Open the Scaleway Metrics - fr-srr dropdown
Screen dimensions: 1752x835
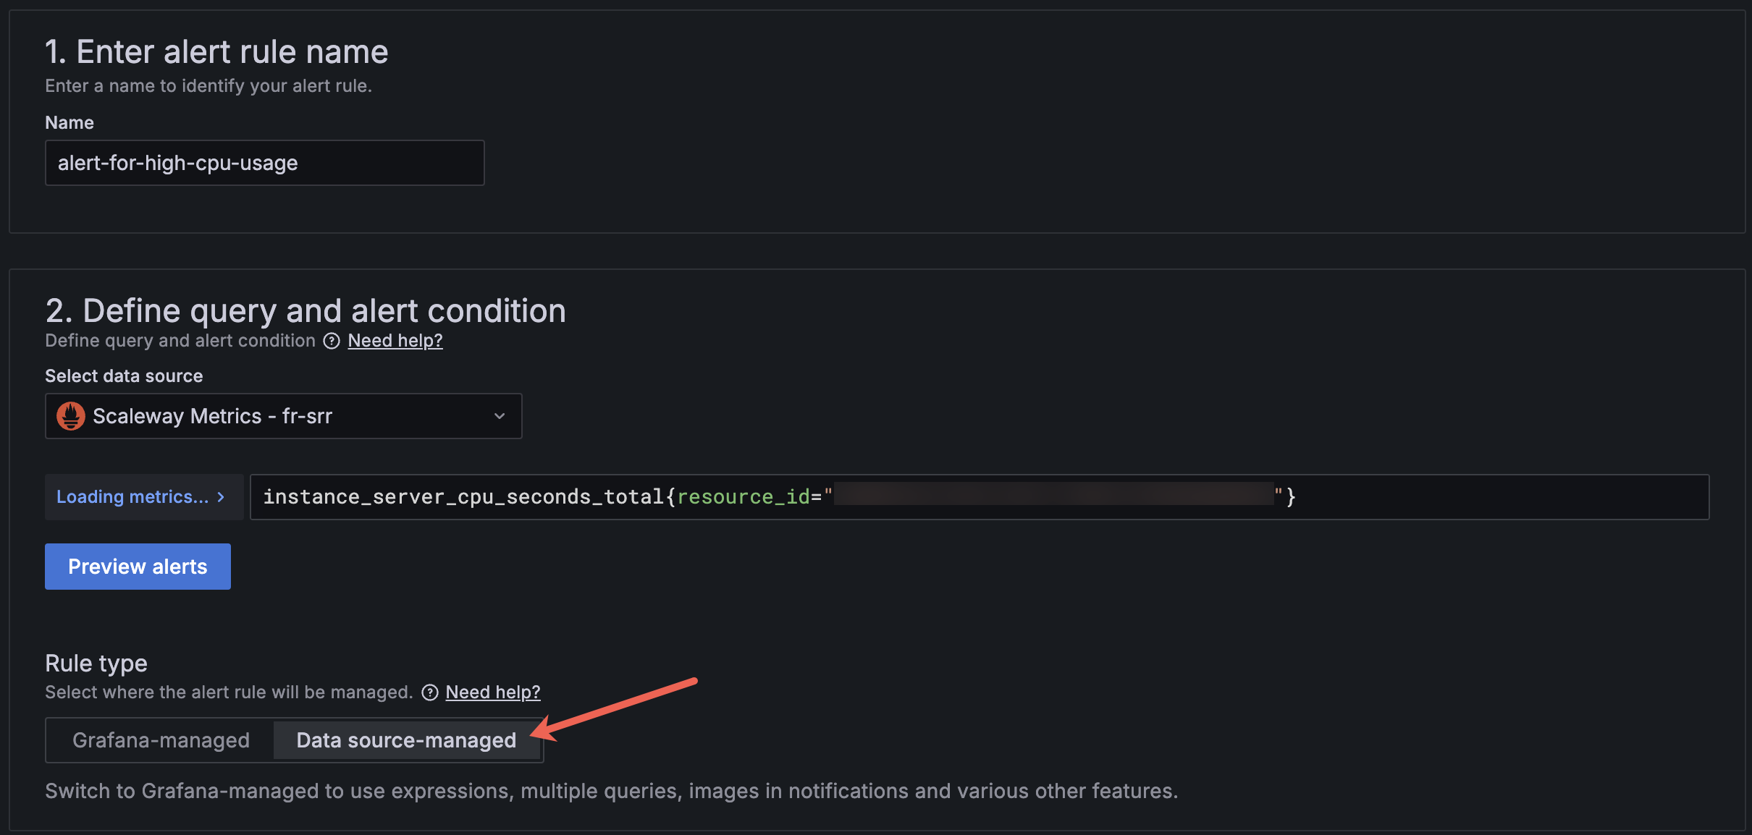[282, 416]
